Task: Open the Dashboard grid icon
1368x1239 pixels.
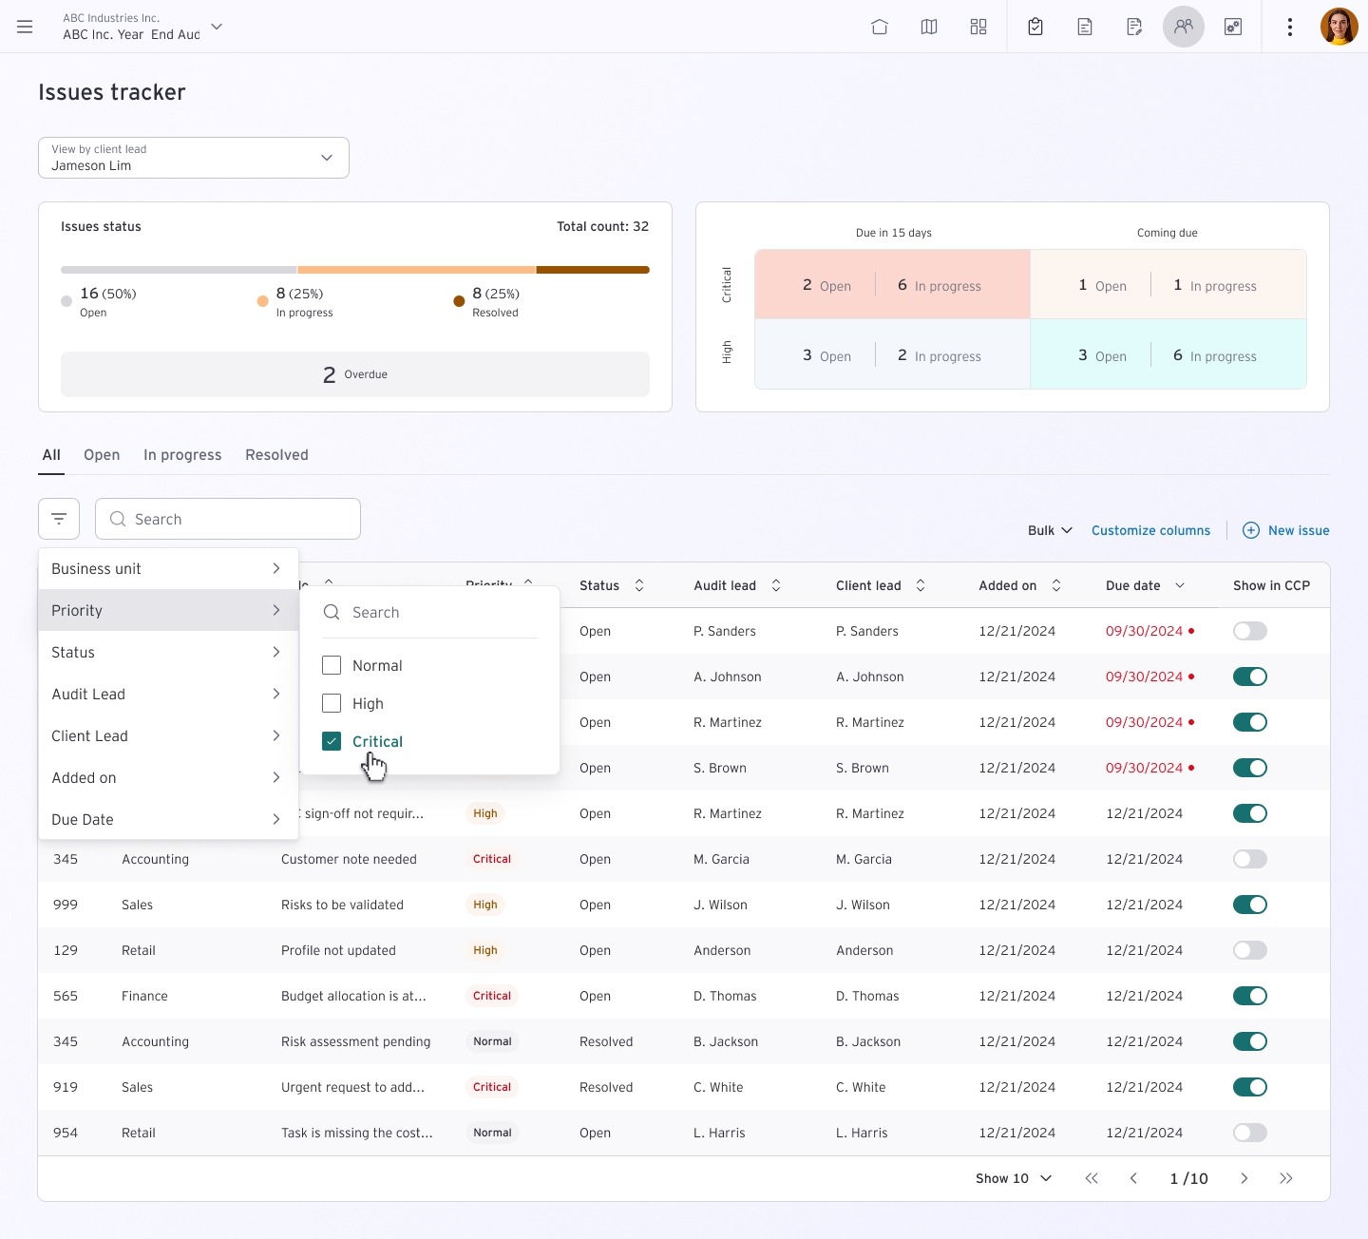Action: [x=978, y=27]
